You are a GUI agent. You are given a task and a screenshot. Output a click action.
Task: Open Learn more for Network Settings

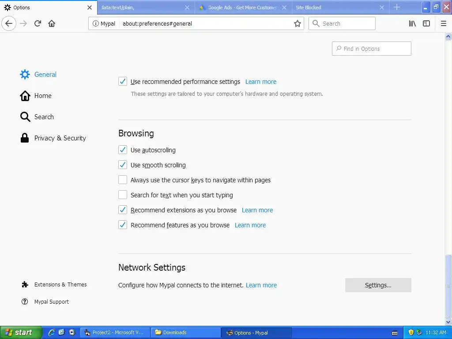pos(261,285)
